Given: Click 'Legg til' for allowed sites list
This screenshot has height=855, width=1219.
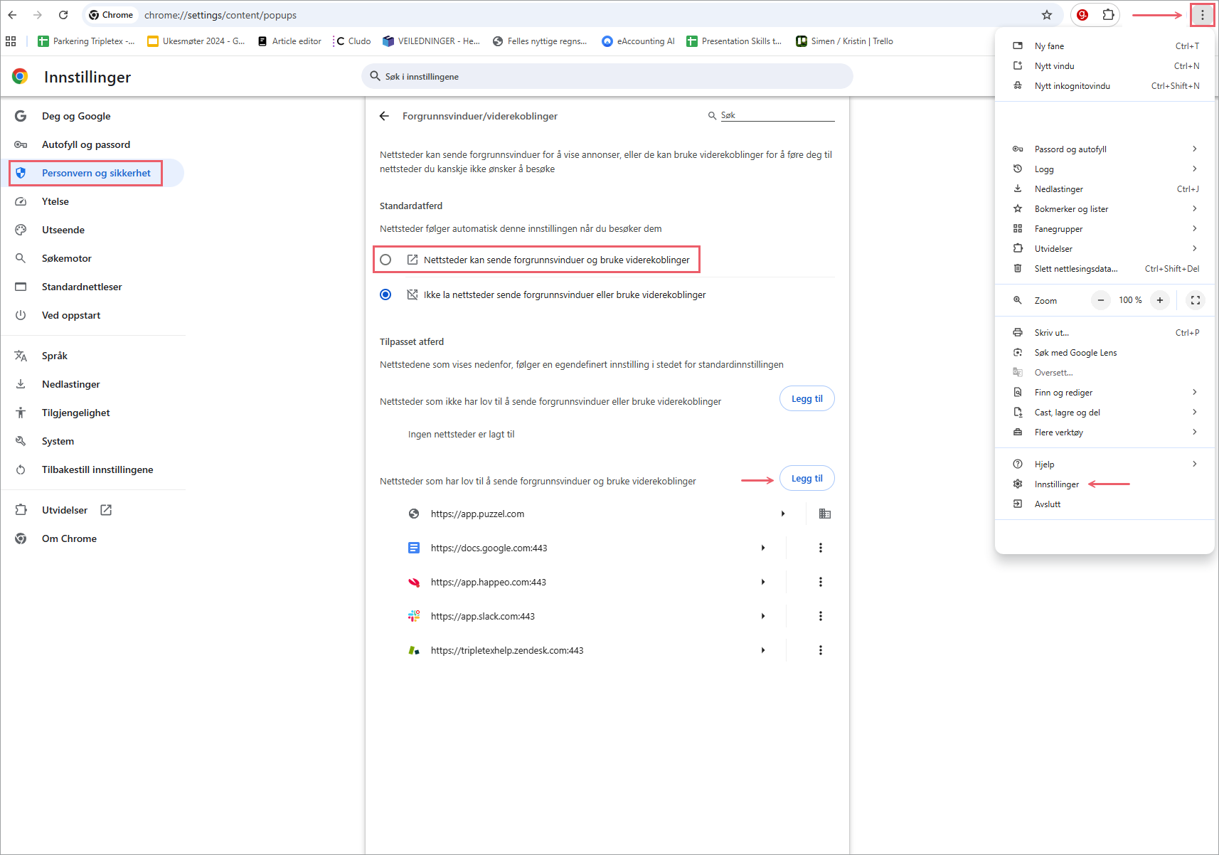Looking at the screenshot, I should click(807, 479).
